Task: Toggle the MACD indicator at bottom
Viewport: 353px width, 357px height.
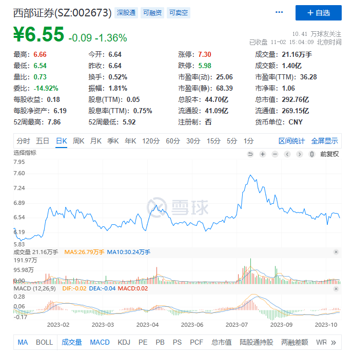Action: tap(100, 342)
